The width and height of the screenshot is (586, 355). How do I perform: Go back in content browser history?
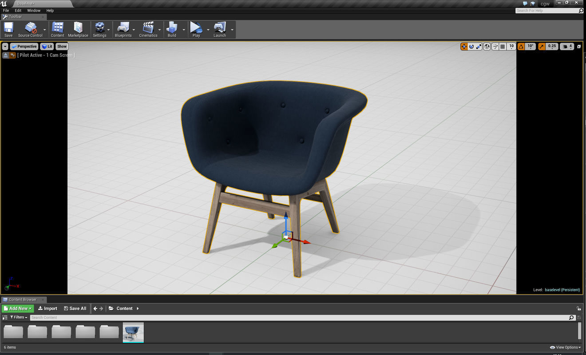[95, 308]
